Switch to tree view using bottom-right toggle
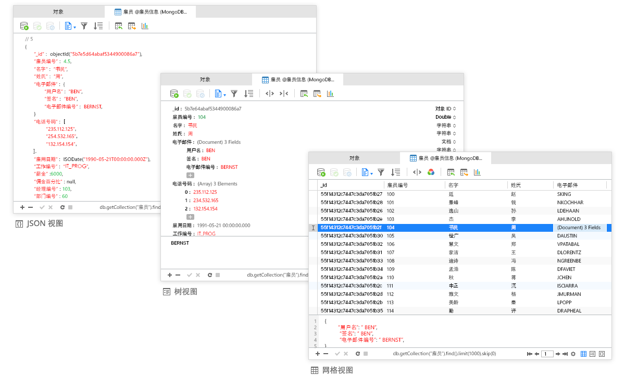This screenshot has height=375, width=625. 592,354
